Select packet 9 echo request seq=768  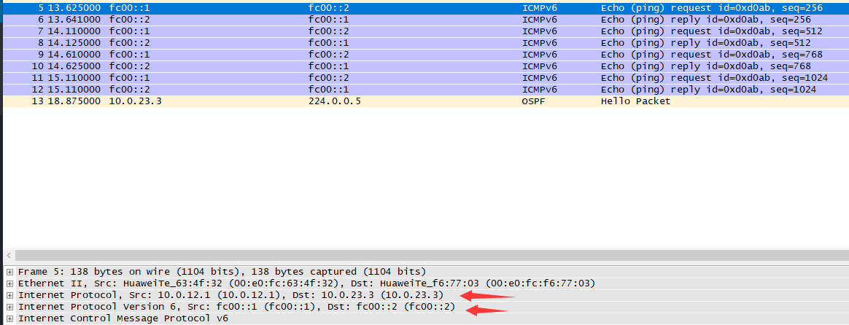(365, 55)
